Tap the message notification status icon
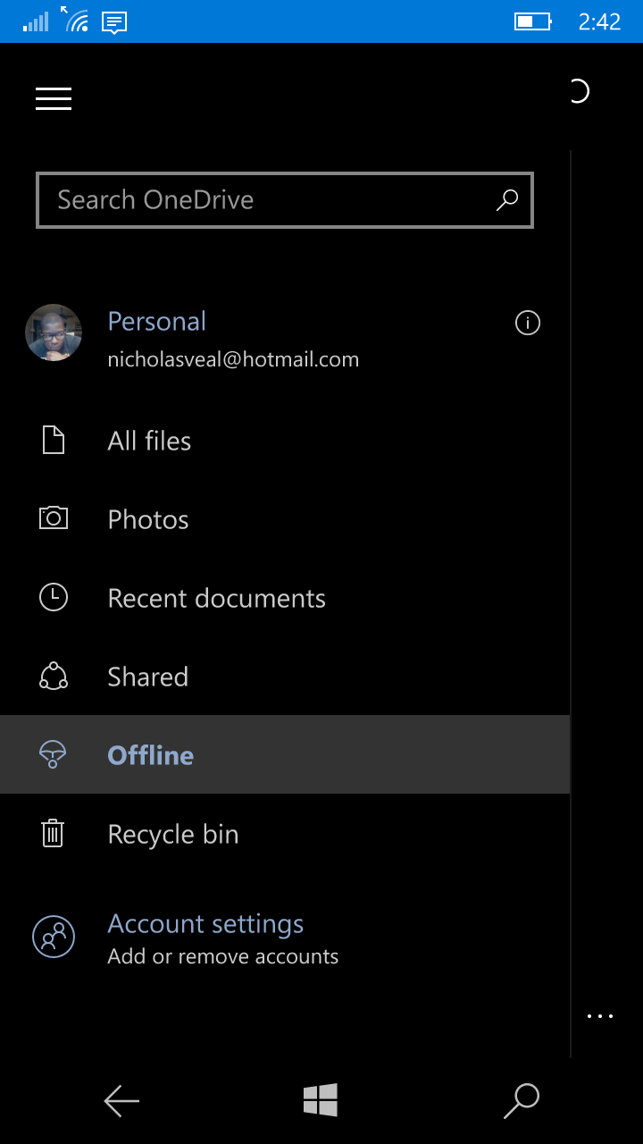Viewport: 643px width, 1144px height. (x=114, y=21)
